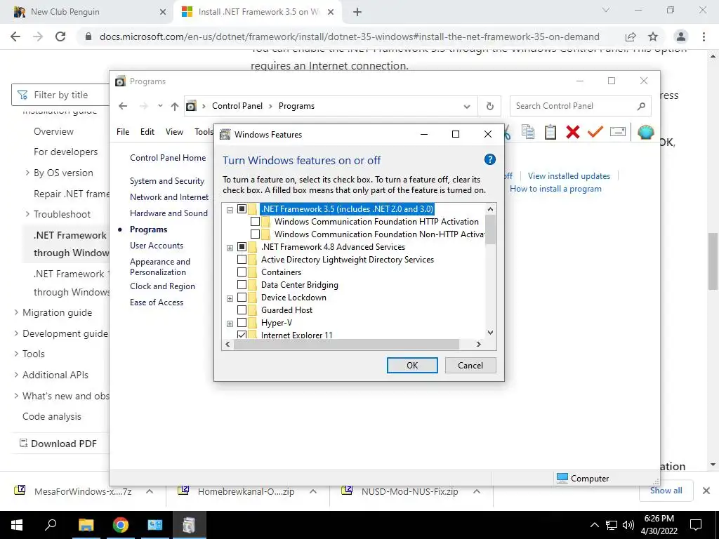Refresh the Control Panel address bar
This screenshot has width=719, height=539.
489,106
